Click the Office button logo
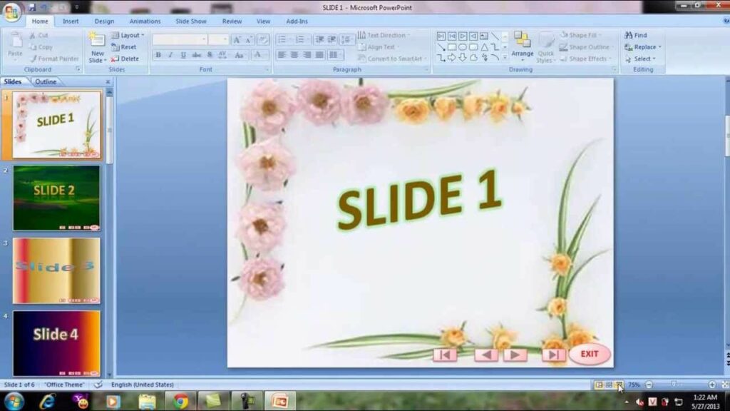 [11, 11]
